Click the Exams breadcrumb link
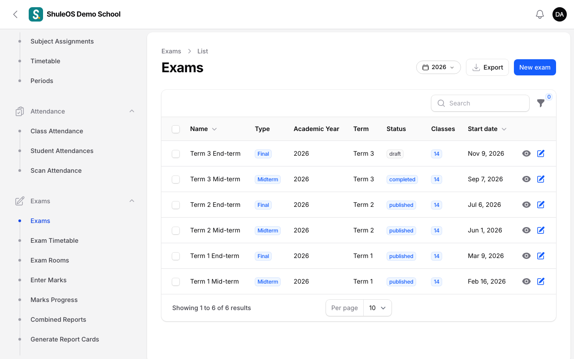This screenshot has height=359, width=574. tap(171, 51)
